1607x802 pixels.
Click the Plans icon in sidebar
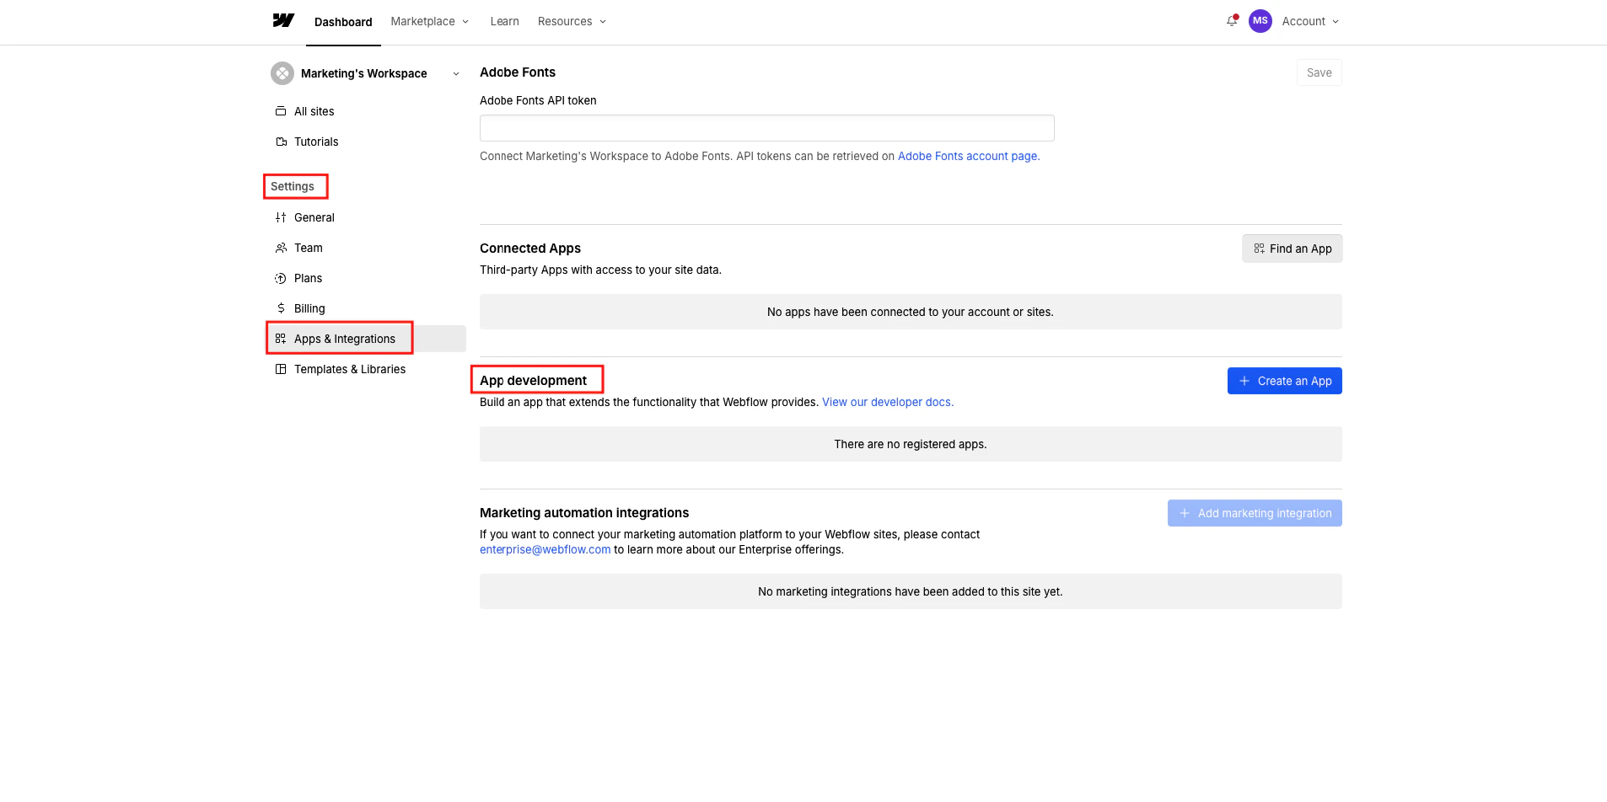[281, 278]
